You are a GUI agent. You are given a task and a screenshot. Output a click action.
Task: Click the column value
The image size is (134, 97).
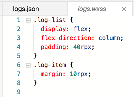(109, 38)
